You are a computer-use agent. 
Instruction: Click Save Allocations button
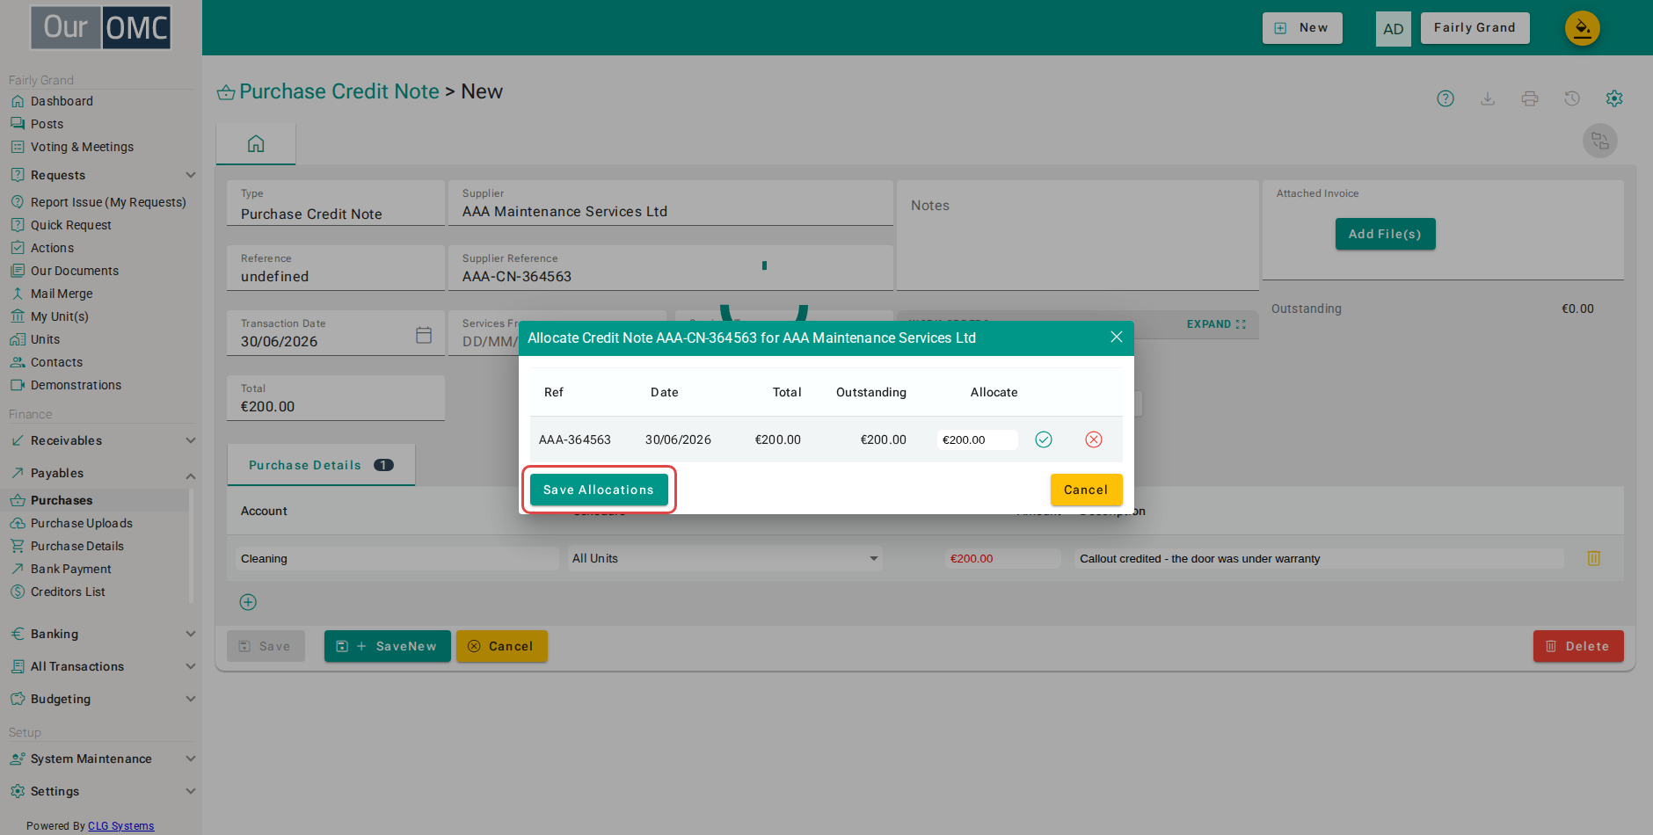(599, 490)
